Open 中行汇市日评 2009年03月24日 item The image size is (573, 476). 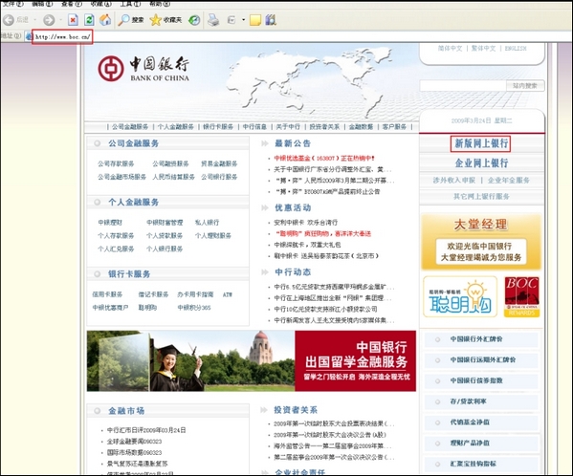coord(146,430)
